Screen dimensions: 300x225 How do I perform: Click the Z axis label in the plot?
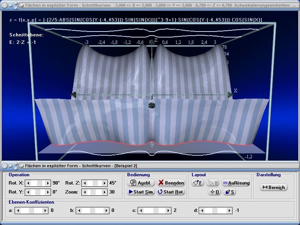156,40
